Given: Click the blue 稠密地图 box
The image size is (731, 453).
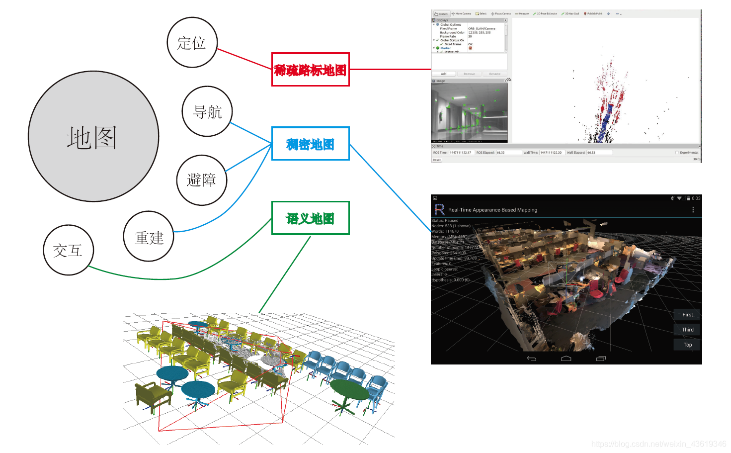Looking at the screenshot, I should [x=311, y=144].
